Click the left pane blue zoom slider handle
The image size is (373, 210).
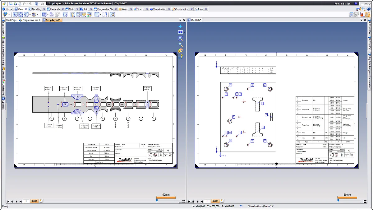coord(157,201)
